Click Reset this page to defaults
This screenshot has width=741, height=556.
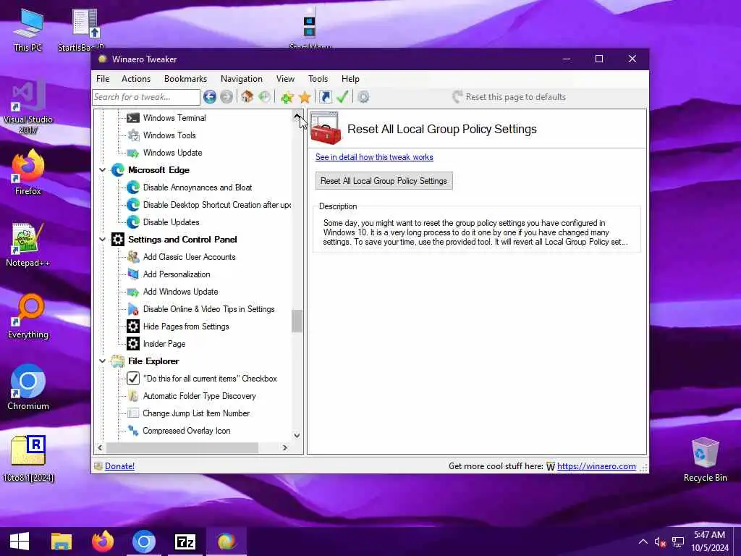tap(509, 97)
